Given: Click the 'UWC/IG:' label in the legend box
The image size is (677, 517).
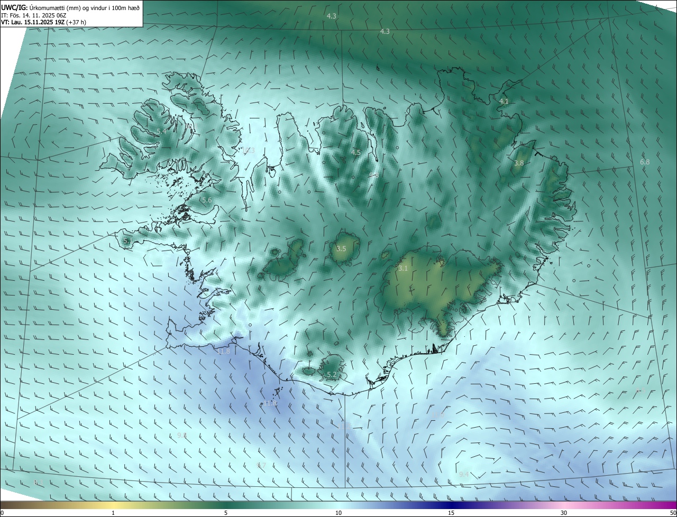Looking at the screenshot, I should coord(14,8).
